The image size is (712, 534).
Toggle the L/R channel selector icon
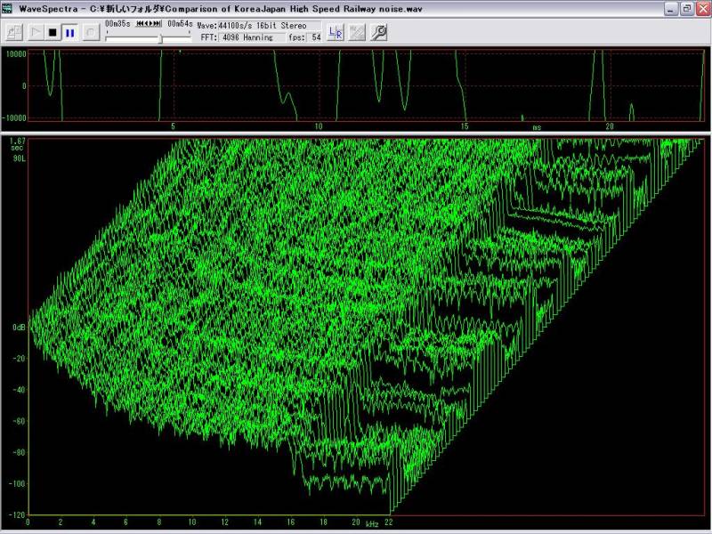335,33
